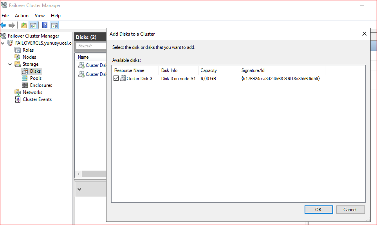
Task: Click the FAILOVERCLS cluster icon
Action: (10, 43)
